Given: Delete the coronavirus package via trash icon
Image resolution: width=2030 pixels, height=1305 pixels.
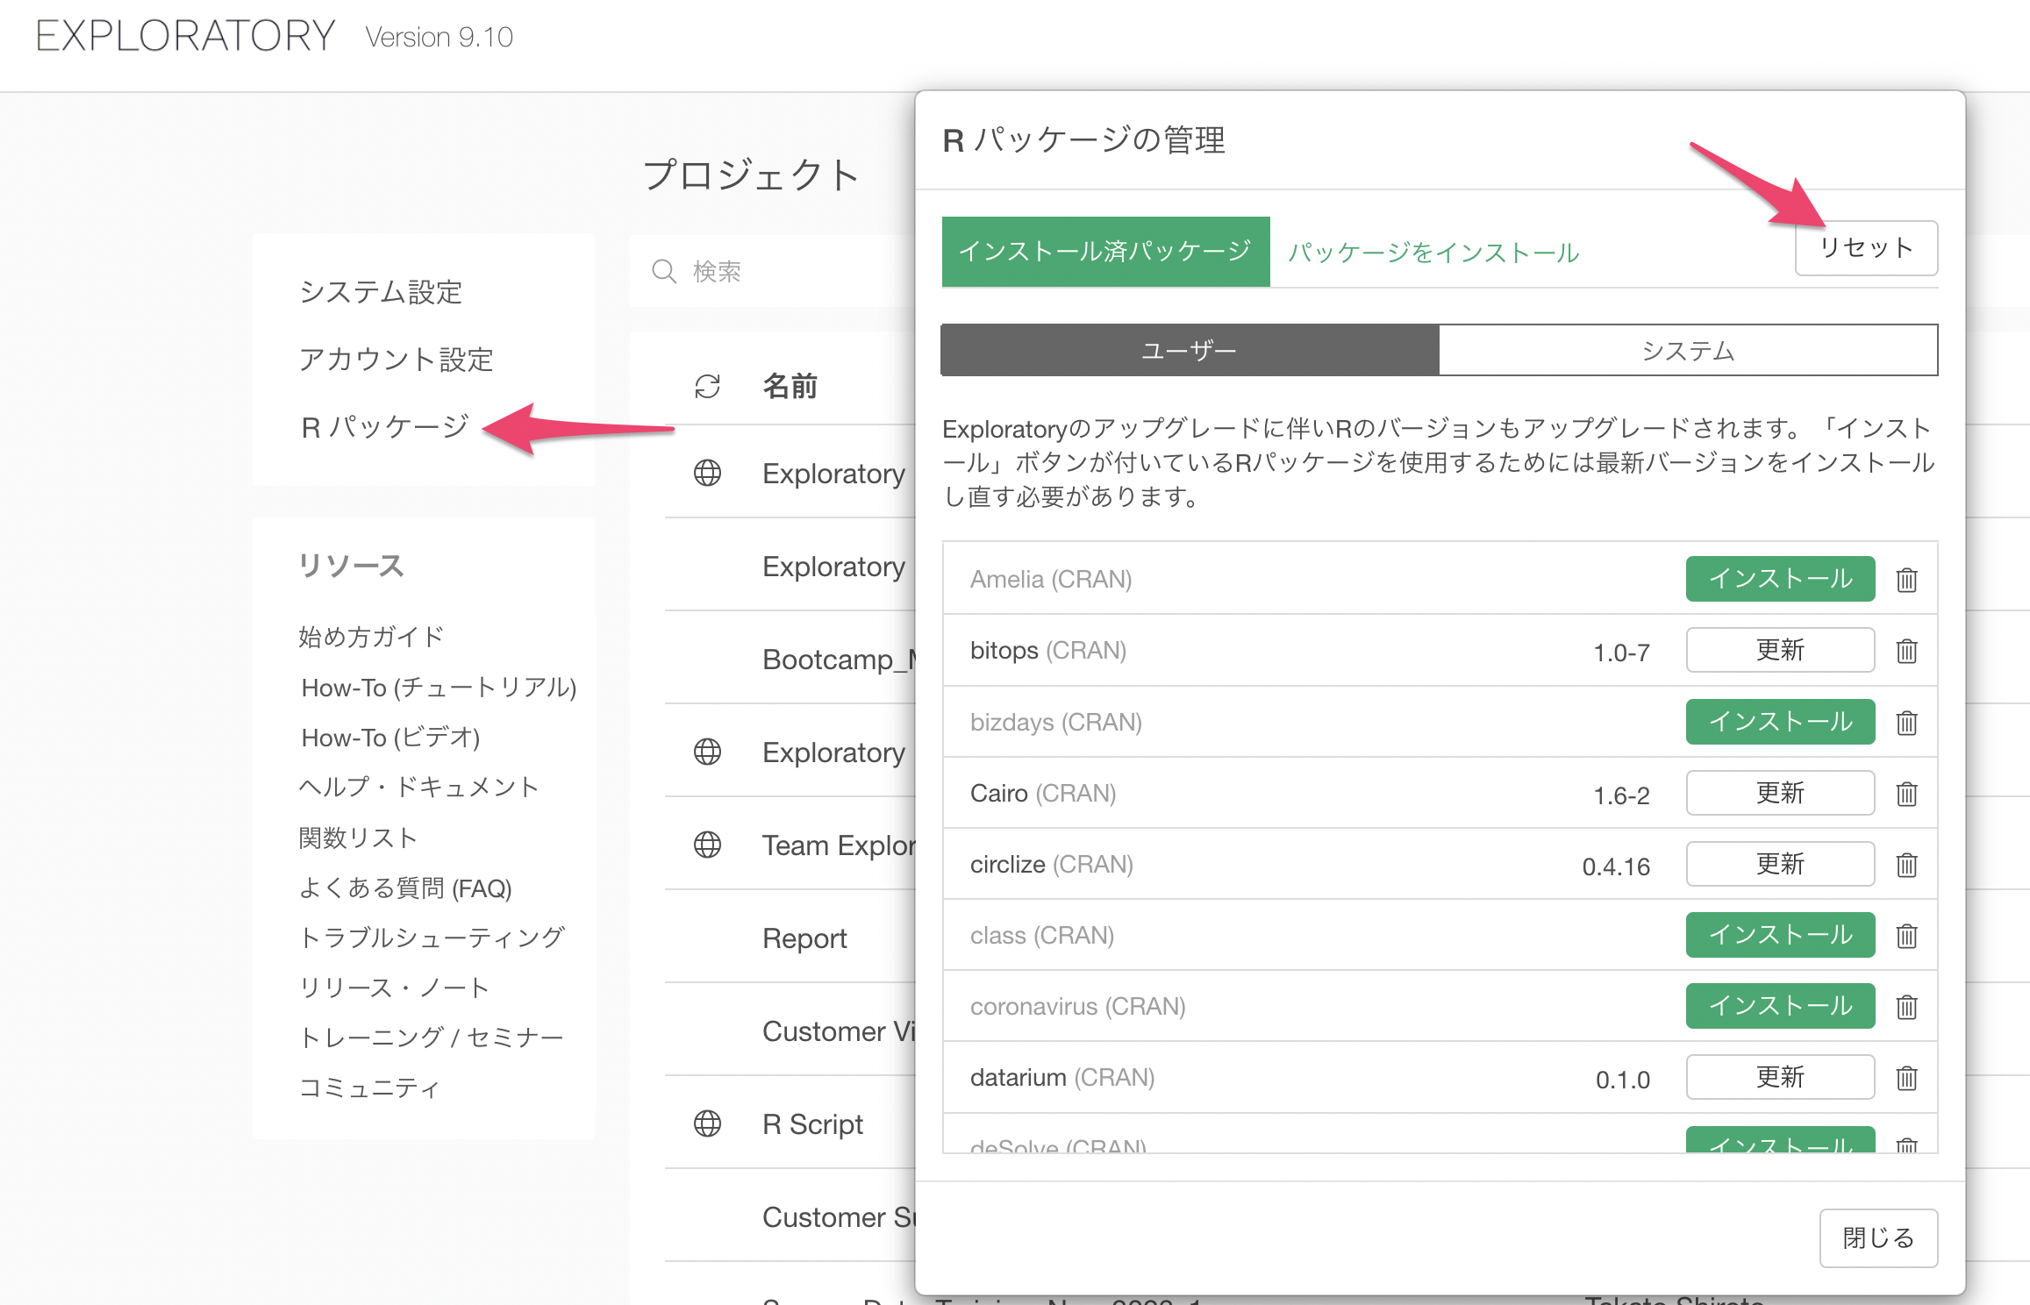Looking at the screenshot, I should [1906, 1007].
